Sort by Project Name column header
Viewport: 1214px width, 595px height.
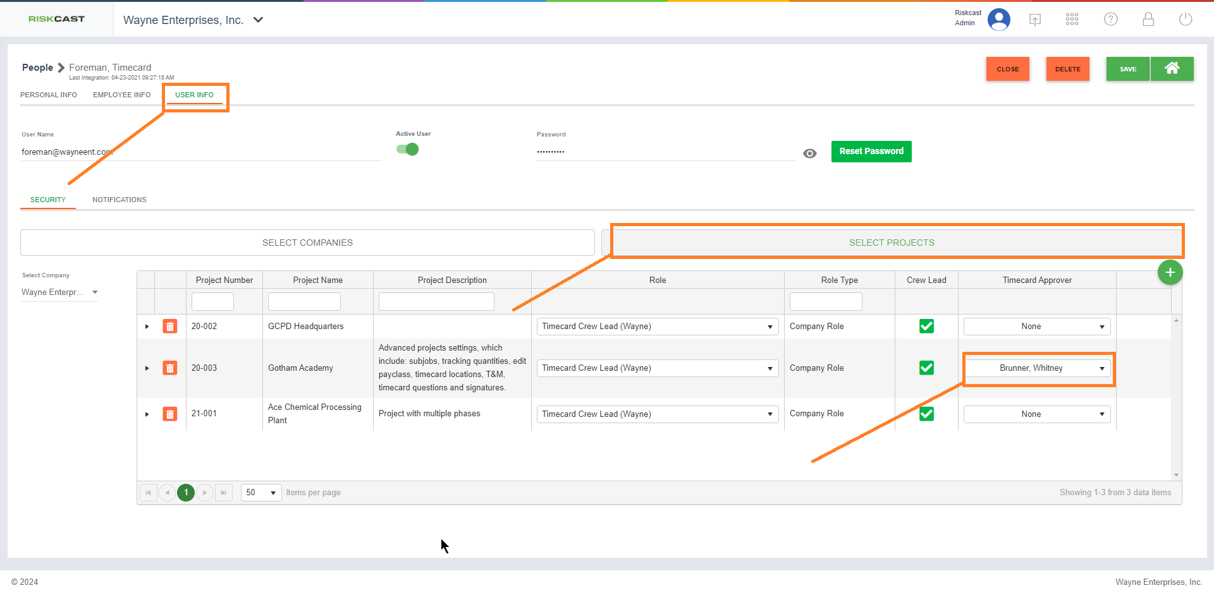click(x=318, y=280)
